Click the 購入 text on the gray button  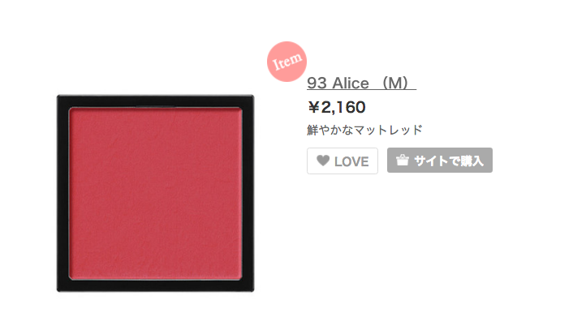pyautogui.click(x=472, y=161)
